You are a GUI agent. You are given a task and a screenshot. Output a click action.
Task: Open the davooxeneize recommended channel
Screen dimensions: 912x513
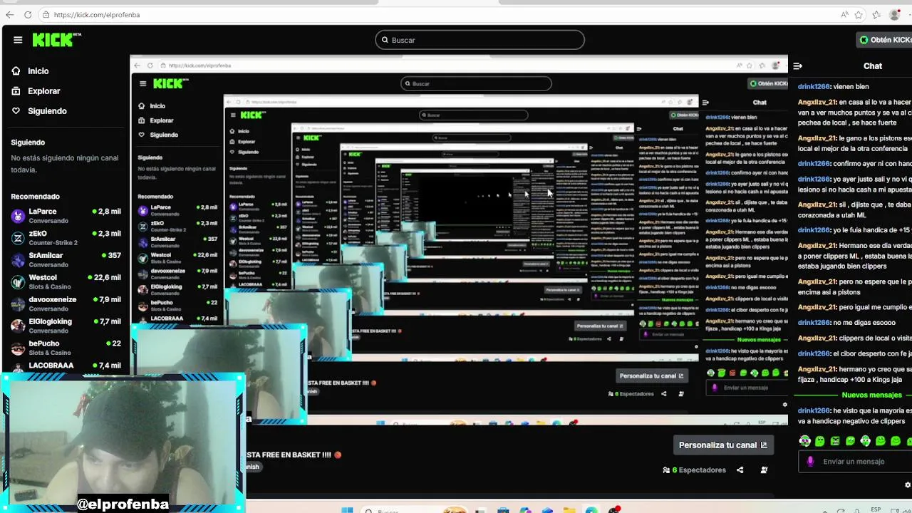pyautogui.click(x=66, y=304)
